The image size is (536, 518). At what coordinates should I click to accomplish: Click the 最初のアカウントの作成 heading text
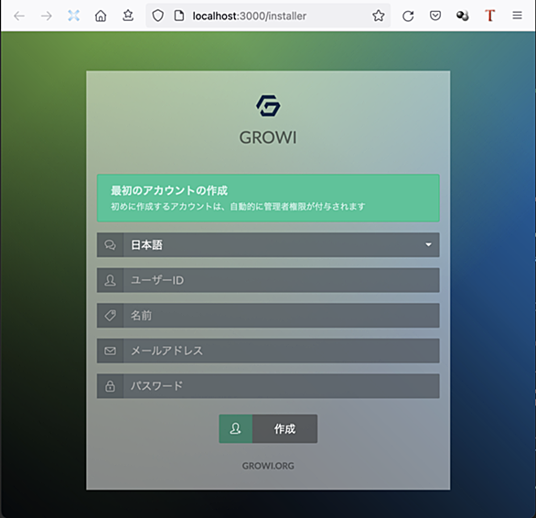point(169,190)
